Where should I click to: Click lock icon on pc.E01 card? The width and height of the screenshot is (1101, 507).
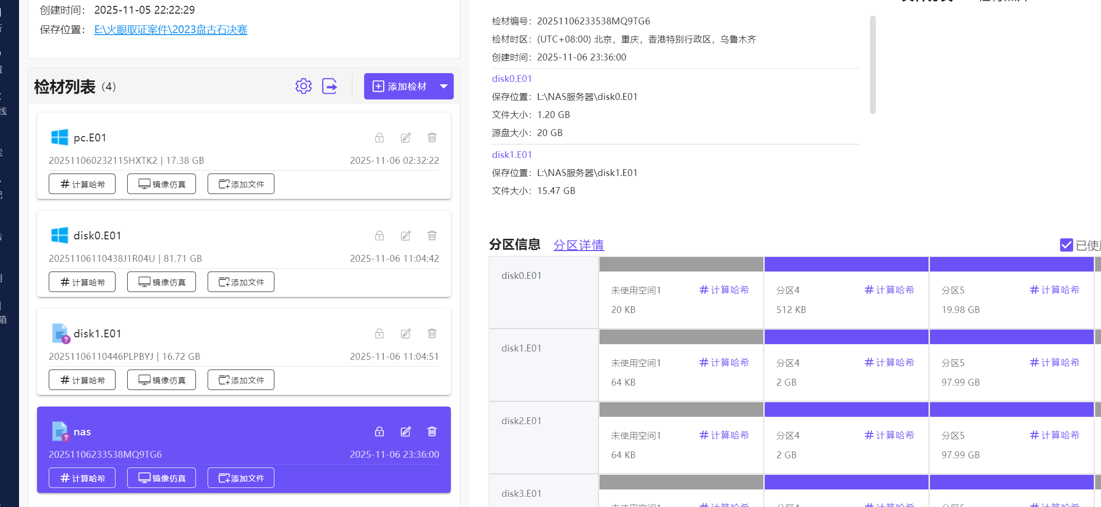pos(379,137)
